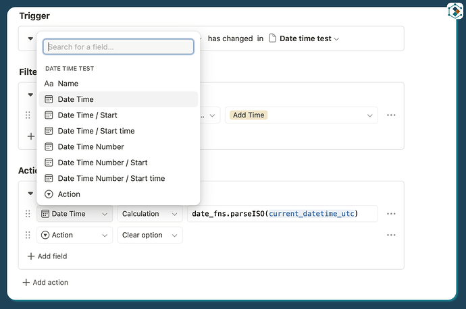Open the Add Time value dropdown

click(x=301, y=115)
